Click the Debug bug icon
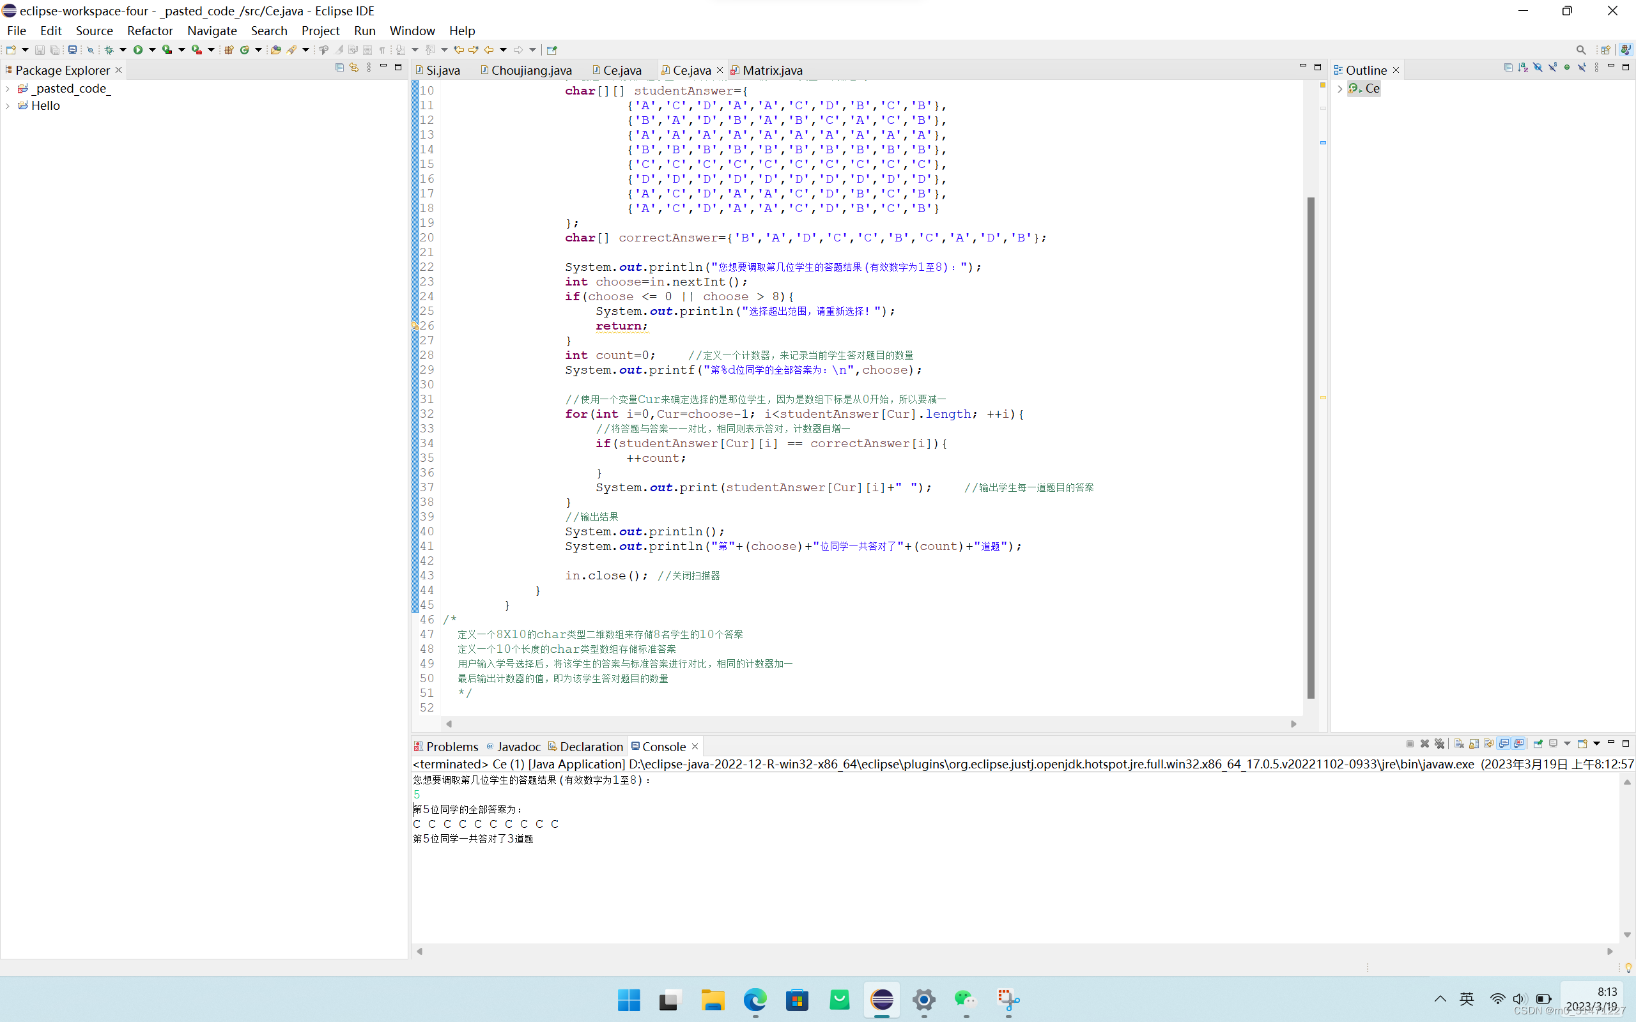 [x=109, y=50]
